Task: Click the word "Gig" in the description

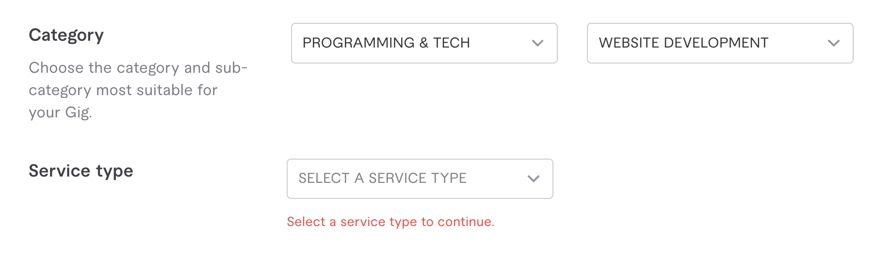Action: coord(78,113)
